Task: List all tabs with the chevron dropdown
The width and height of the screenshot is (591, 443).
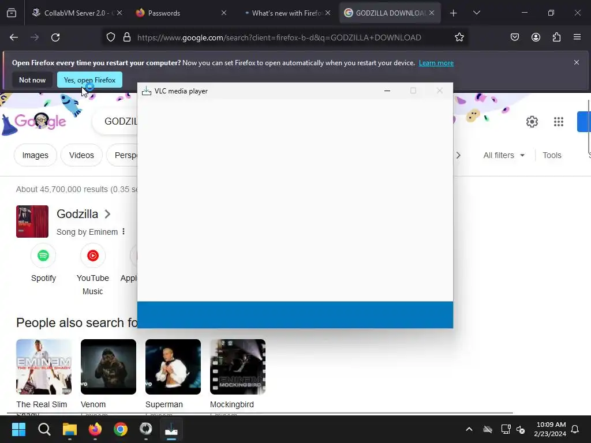Action: pyautogui.click(x=476, y=13)
